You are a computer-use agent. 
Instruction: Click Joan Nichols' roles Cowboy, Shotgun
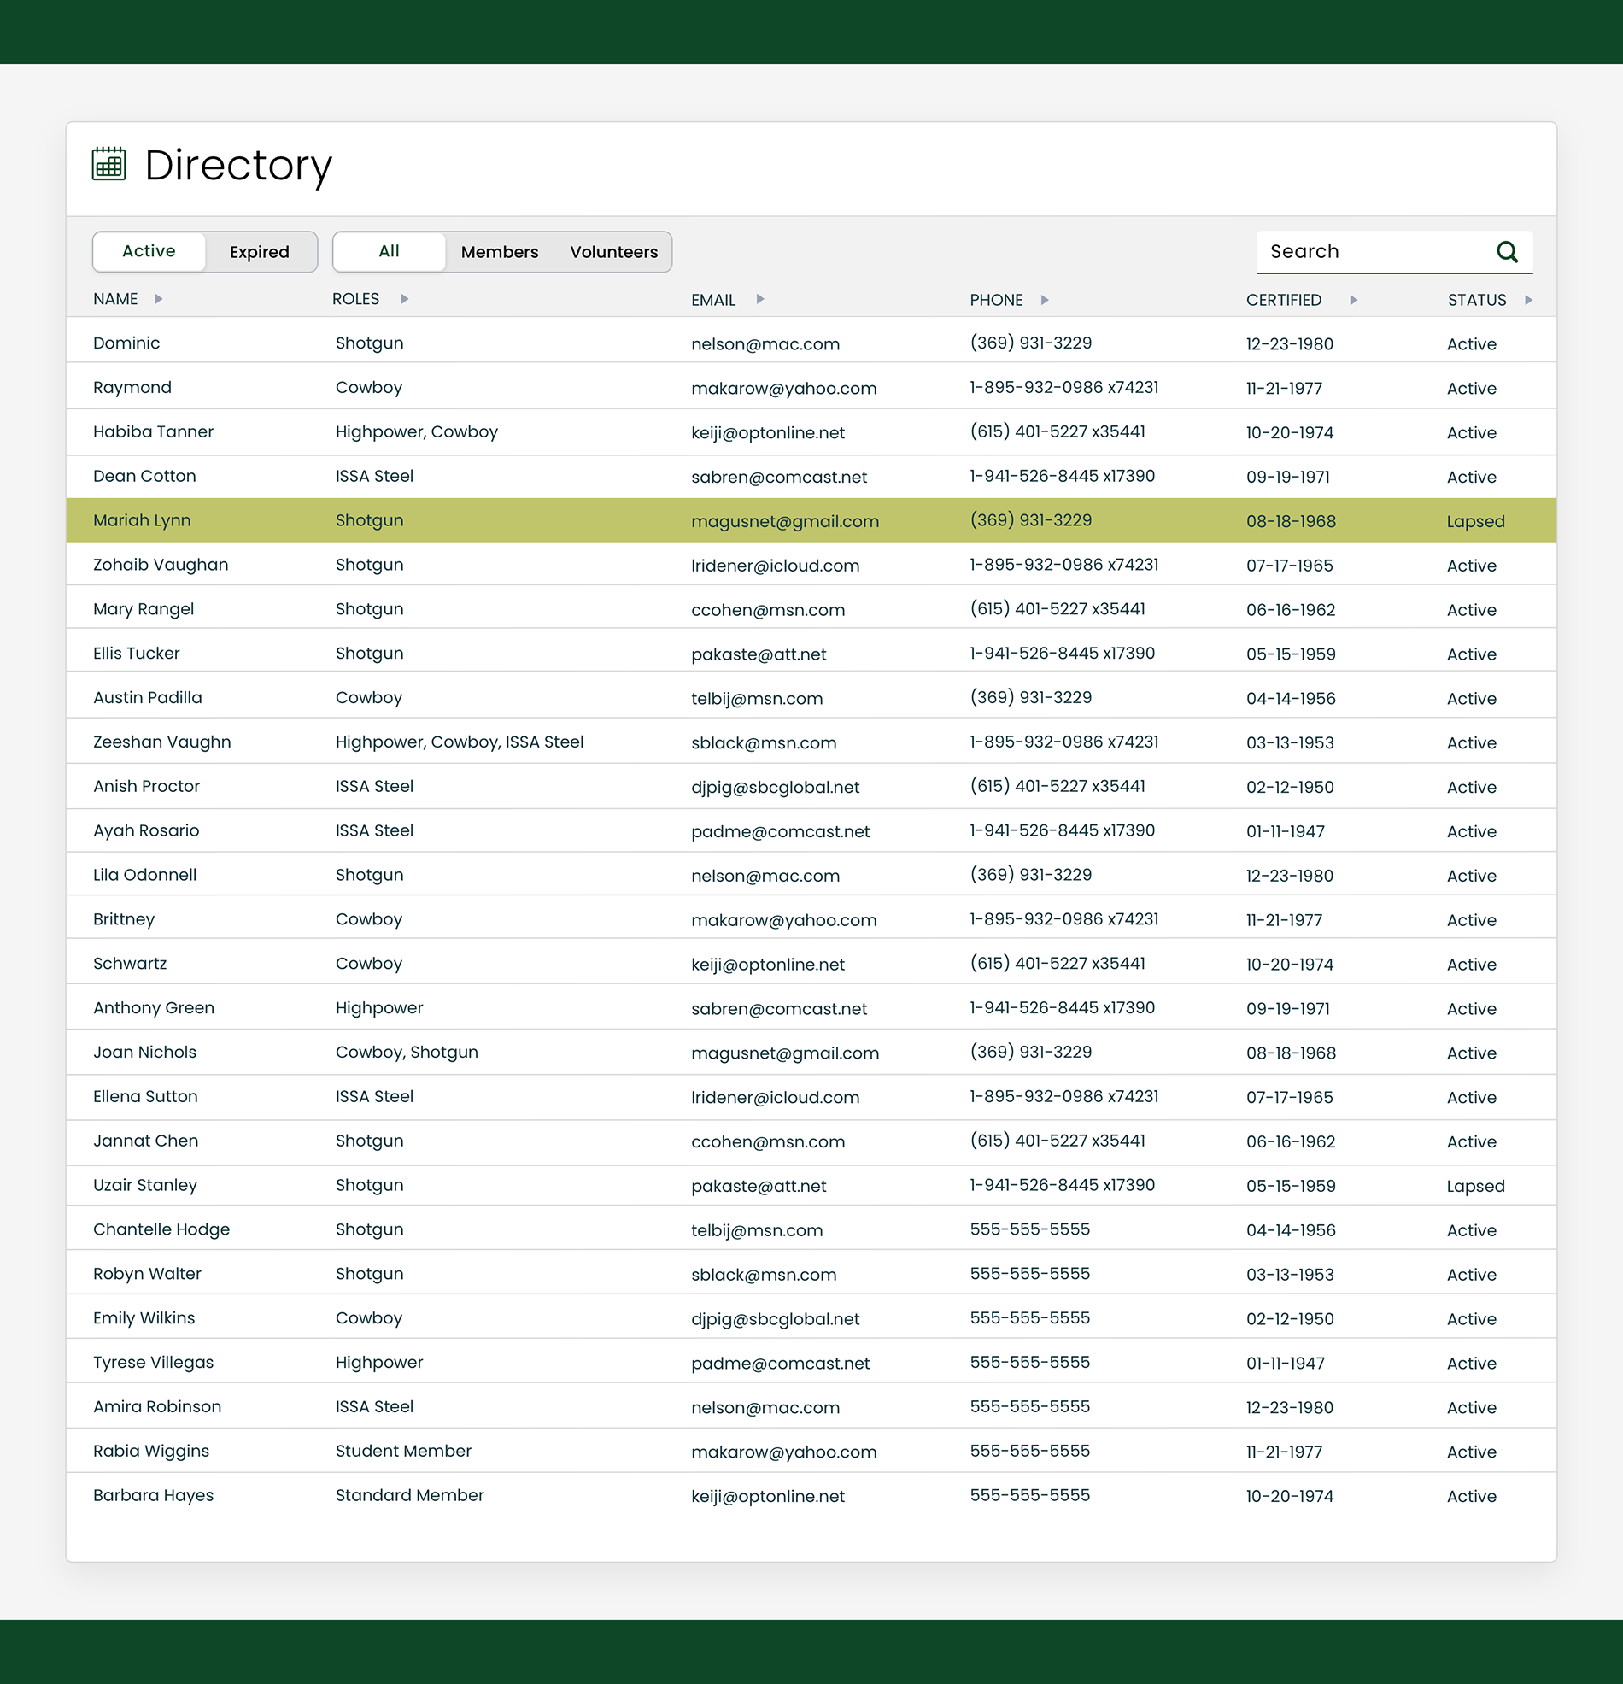click(407, 1053)
